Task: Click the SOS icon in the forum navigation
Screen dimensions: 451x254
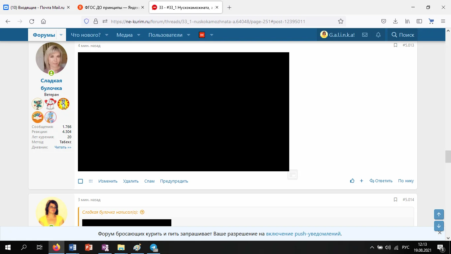Action: (201, 34)
